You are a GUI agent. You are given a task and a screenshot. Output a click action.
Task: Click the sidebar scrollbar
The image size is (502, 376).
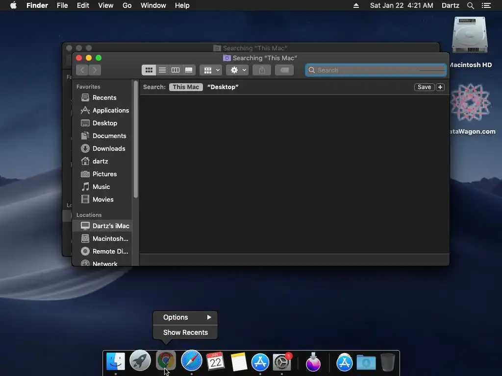[x=136, y=139]
